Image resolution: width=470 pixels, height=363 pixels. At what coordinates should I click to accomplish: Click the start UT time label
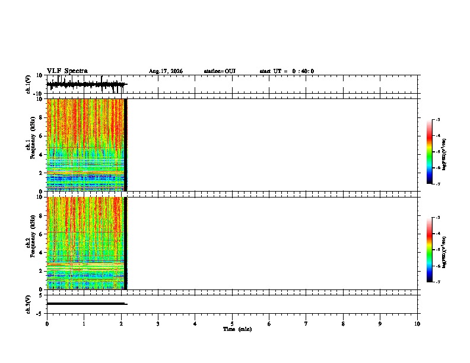287,71
